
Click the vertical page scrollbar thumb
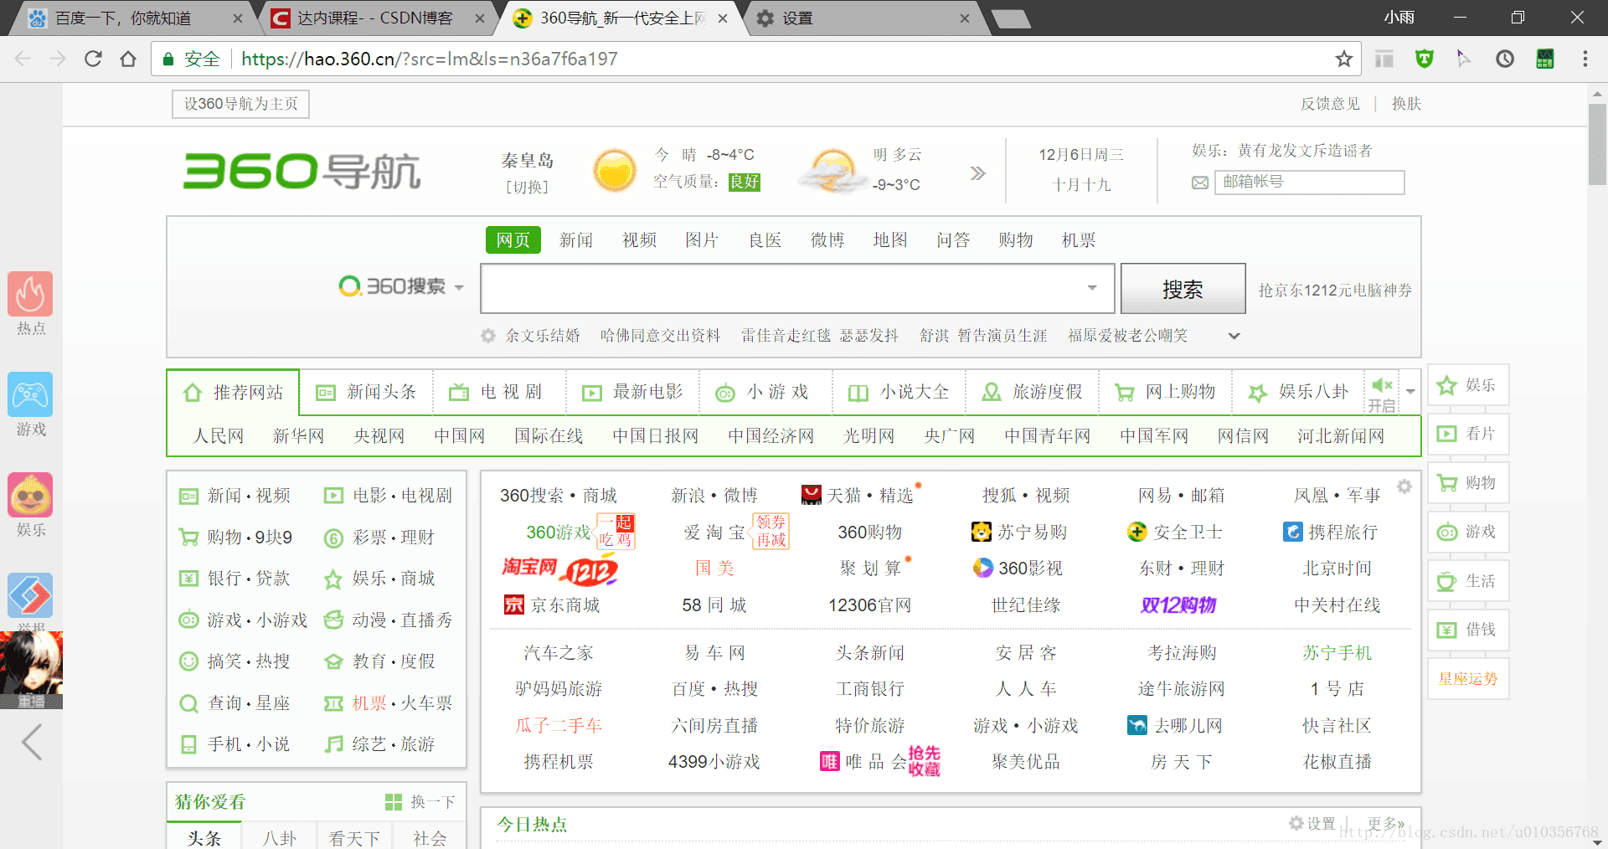[x=1597, y=142]
